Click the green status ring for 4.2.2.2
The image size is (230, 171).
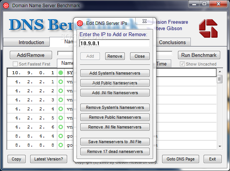point(61,91)
